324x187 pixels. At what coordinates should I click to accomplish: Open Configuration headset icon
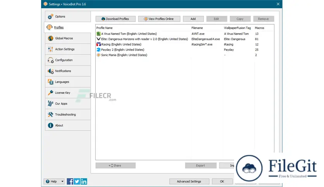50,60
